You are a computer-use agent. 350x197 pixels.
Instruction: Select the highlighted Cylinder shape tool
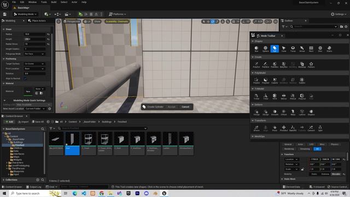(x=275, y=49)
